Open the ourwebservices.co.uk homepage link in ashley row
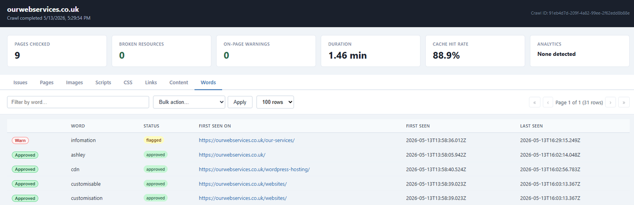 [232, 155]
